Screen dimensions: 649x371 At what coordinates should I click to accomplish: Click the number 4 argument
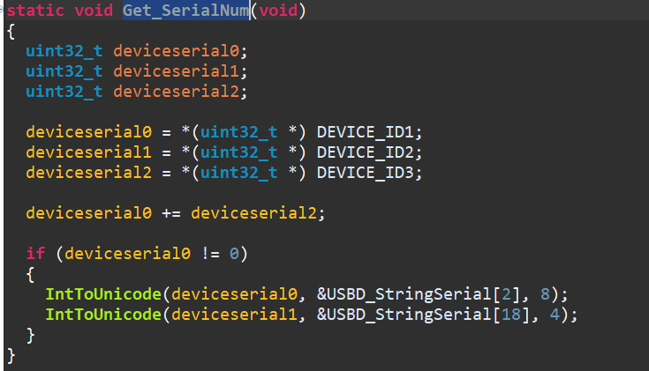(556, 315)
